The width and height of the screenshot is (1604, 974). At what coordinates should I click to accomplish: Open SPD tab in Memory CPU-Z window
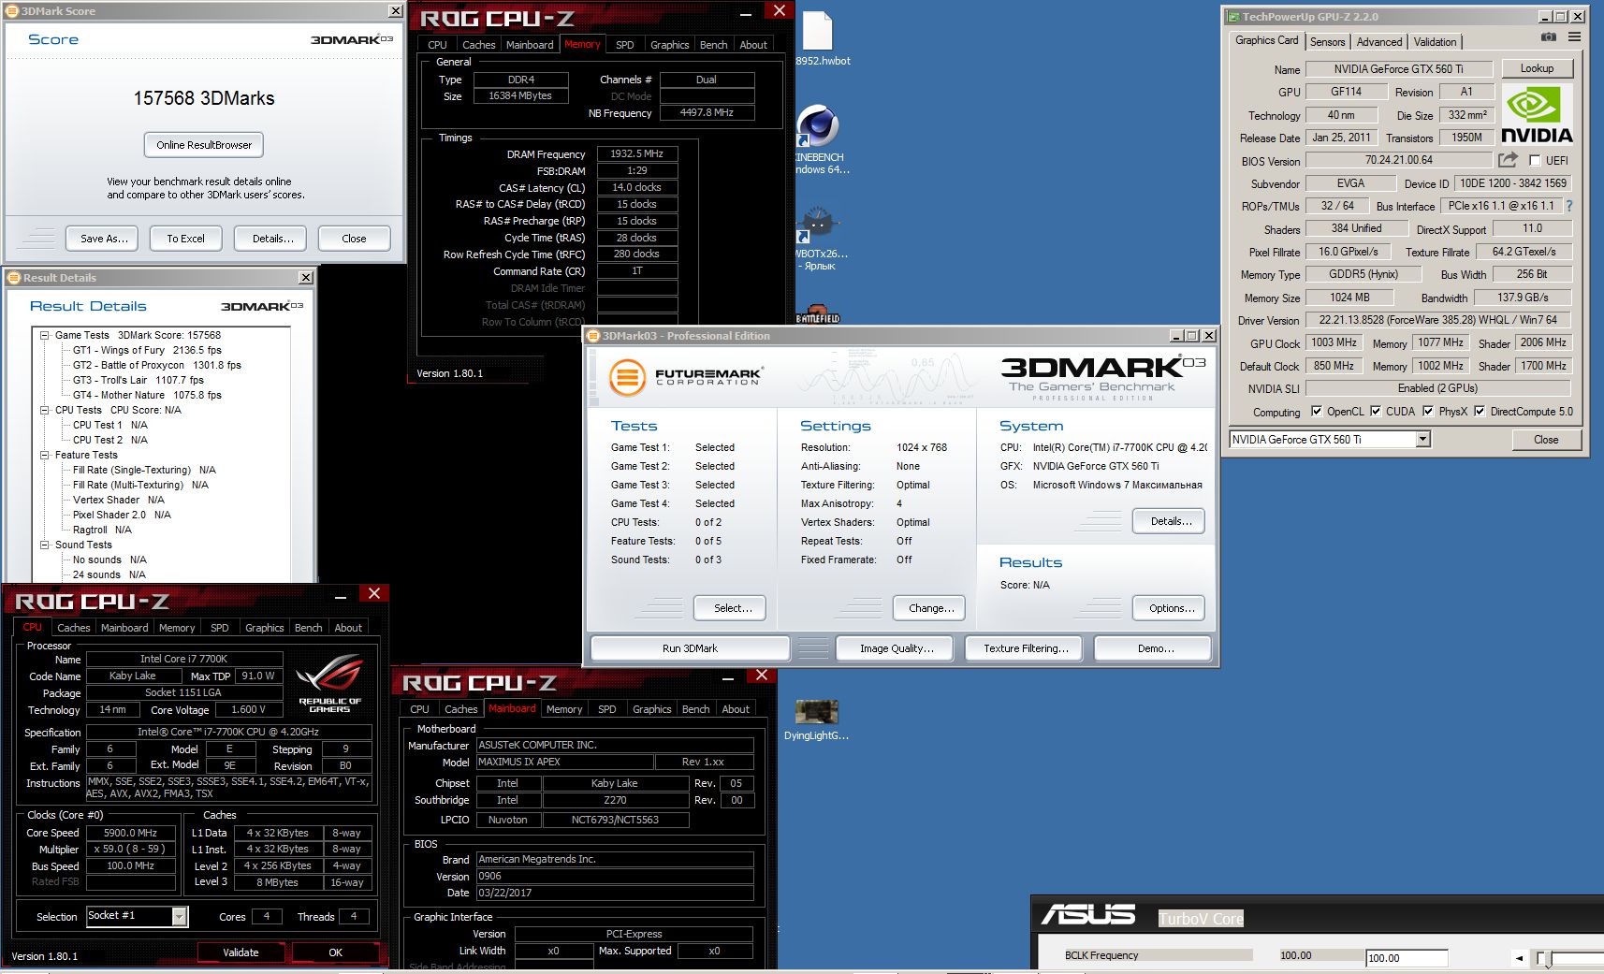[625, 45]
